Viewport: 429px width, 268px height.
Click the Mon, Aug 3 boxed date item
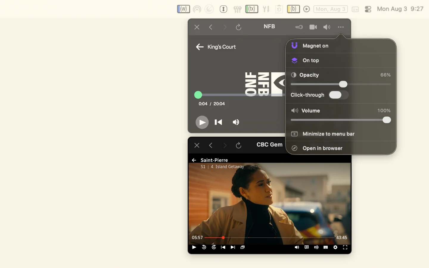point(331,9)
